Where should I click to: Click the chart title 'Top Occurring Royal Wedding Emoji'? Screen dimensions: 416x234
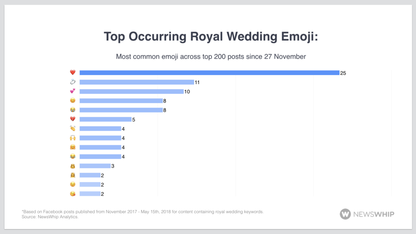[x=211, y=36]
